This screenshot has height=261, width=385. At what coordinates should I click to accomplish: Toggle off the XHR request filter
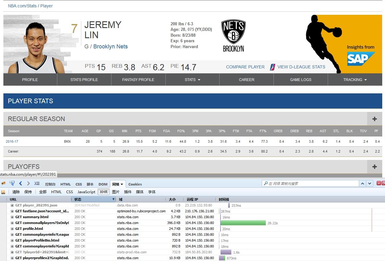103,192
